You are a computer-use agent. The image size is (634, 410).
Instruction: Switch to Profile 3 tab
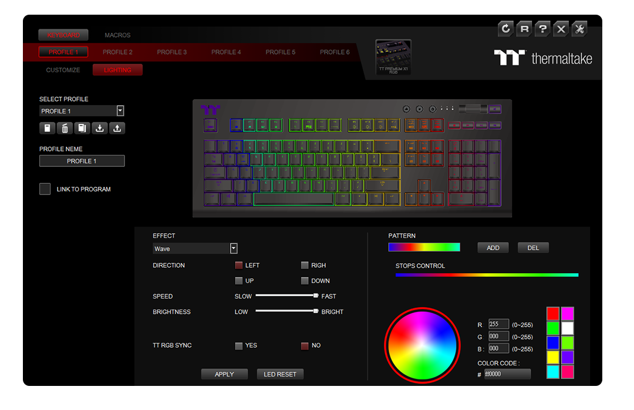point(171,52)
